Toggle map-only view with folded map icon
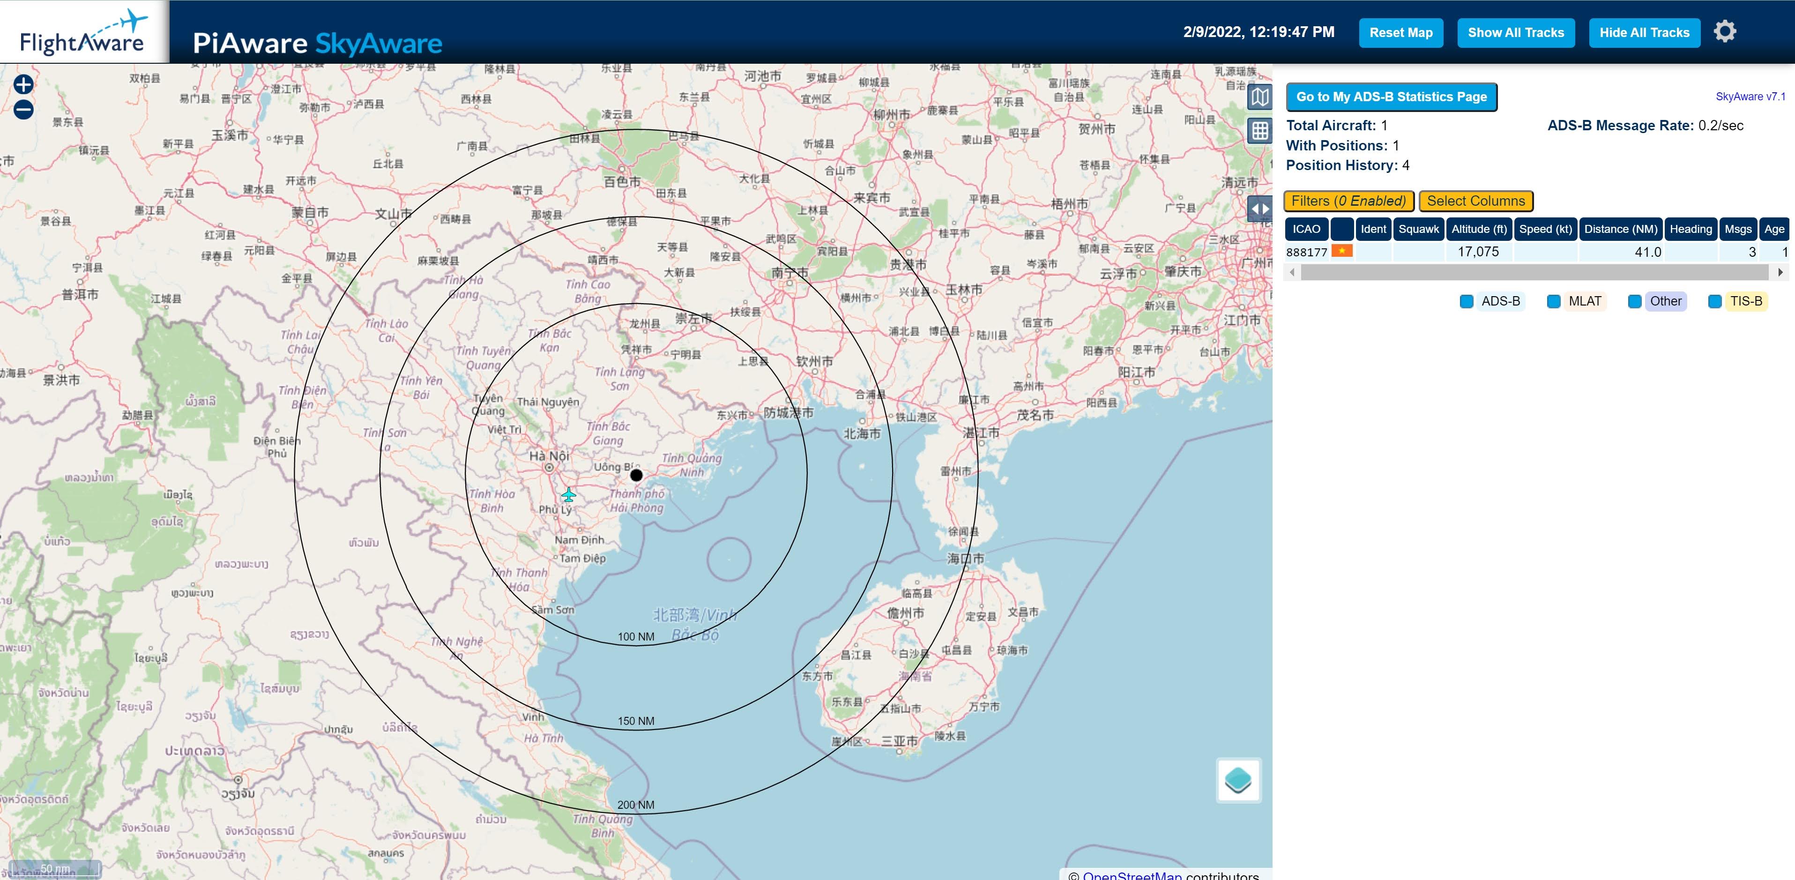The width and height of the screenshot is (1795, 880). 1259,96
